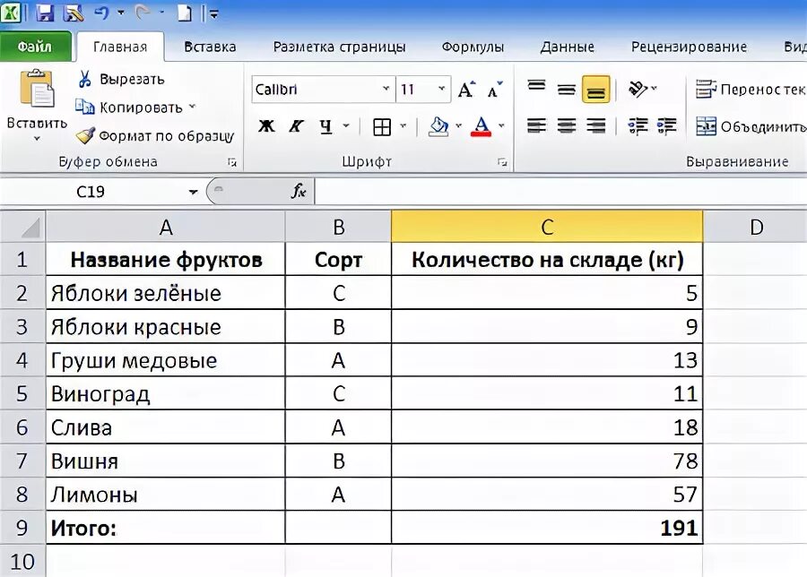This screenshot has height=577, width=807.
Task: Click the text orientation icon
Action: 638,89
